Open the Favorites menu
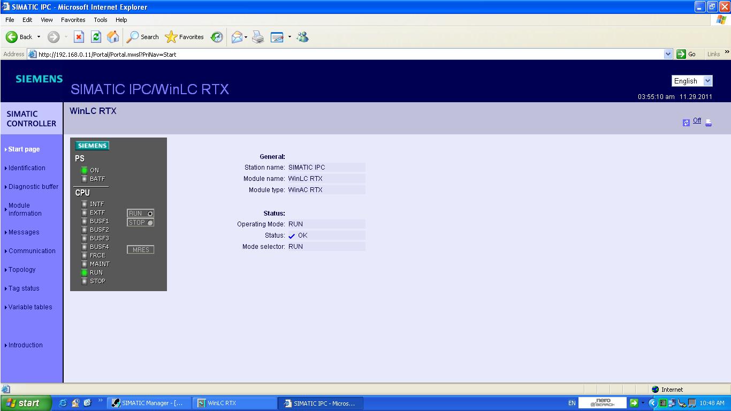Image resolution: width=731 pixels, height=411 pixels. (73, 20)
